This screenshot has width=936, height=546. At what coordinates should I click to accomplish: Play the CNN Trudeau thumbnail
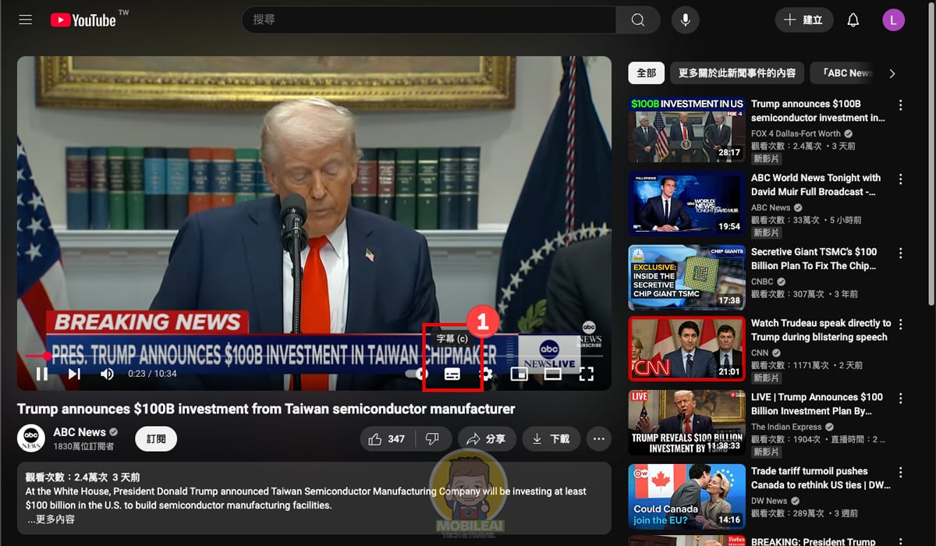pos(686,349)
